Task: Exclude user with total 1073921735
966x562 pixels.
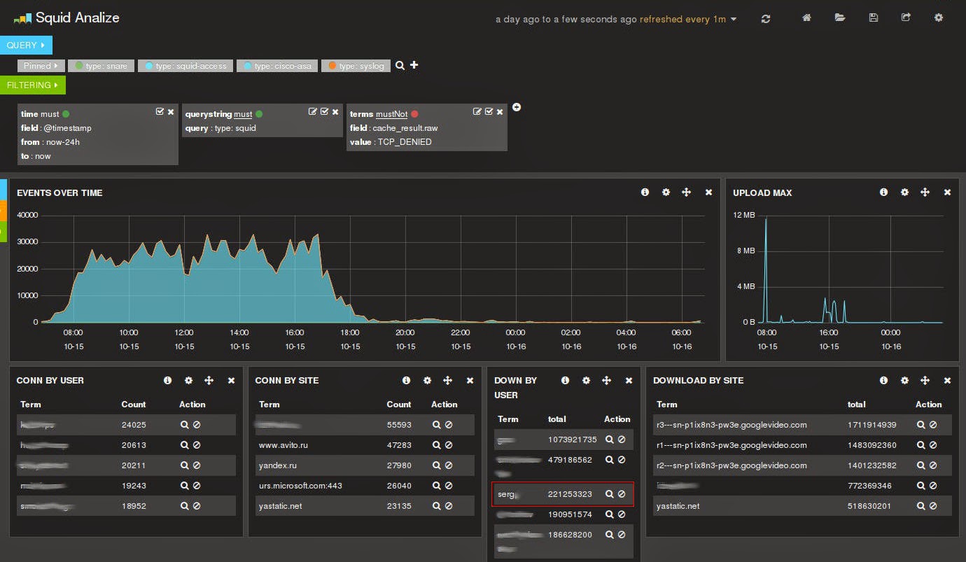Action: (x=622, y=439)
